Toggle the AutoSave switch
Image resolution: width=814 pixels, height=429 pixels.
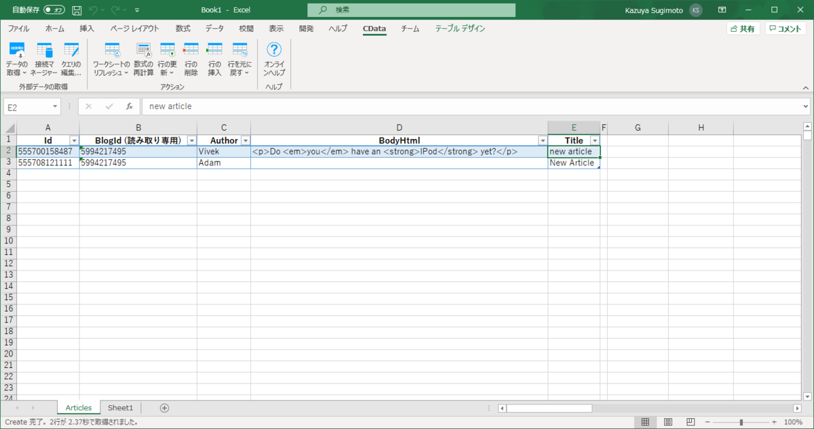click(x=54, y=10)
